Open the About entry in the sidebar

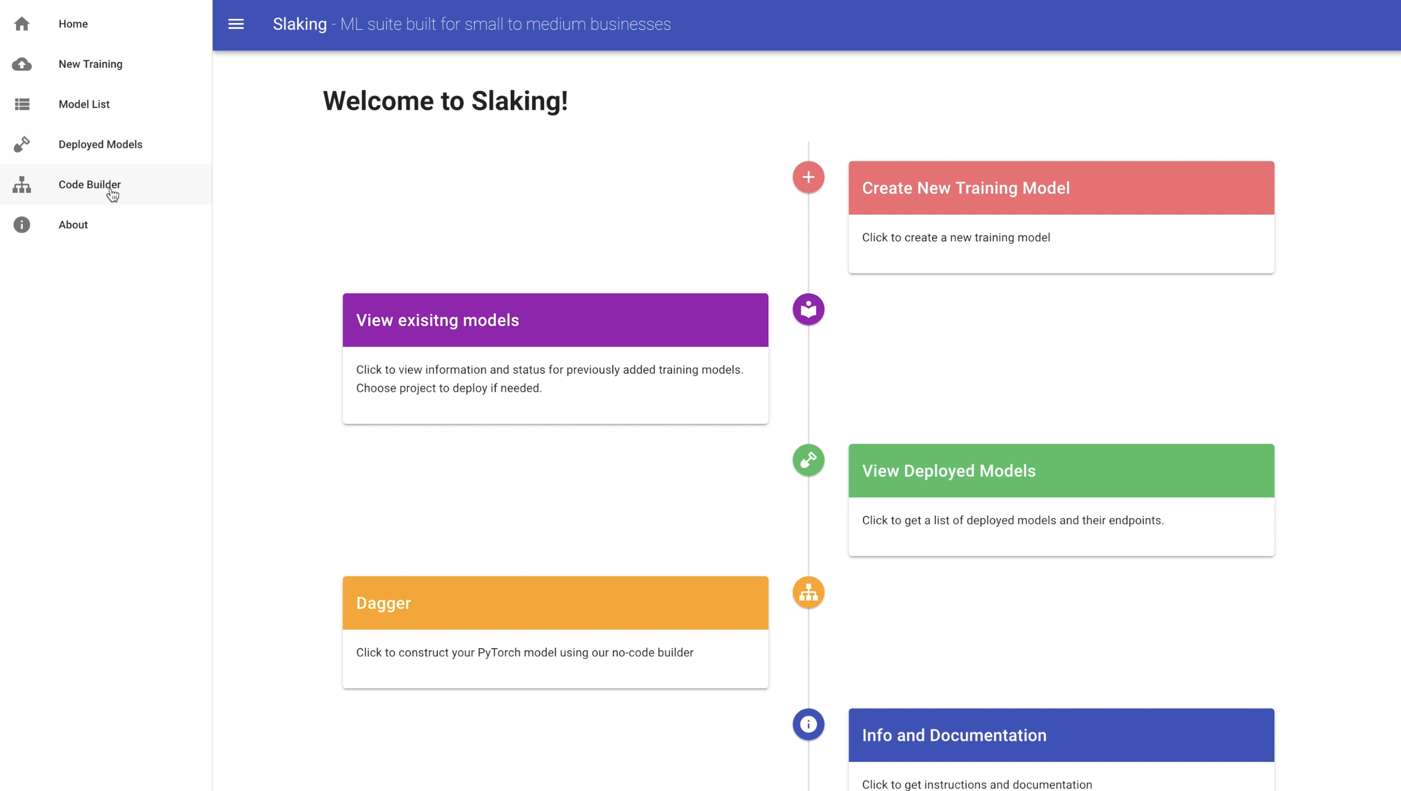coord(73,225)
